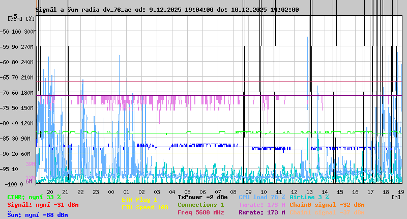Click the 22 hour axis label
The image size is (407, 219).
(x=80, y=191)
